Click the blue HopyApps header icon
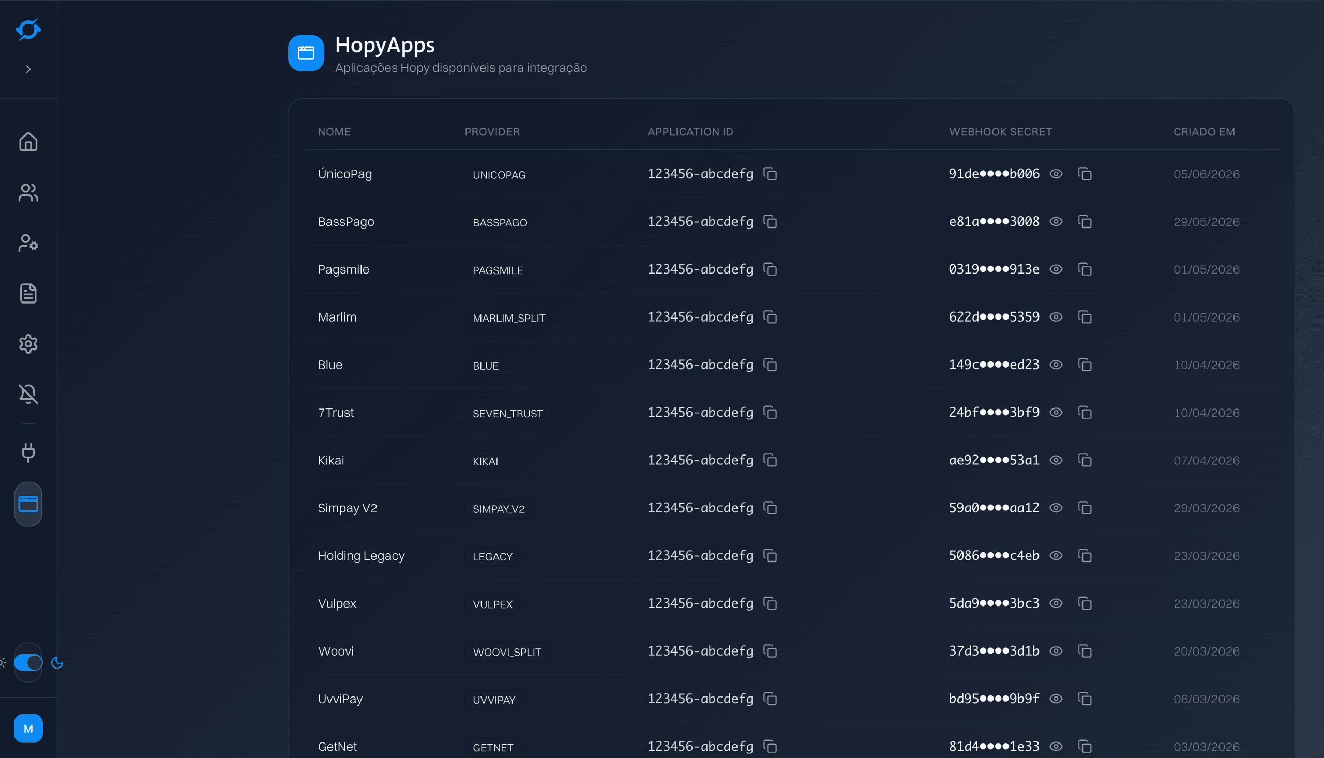Image resolution: width=1324 pixels, height=758 pixels. tap(306, 53)
